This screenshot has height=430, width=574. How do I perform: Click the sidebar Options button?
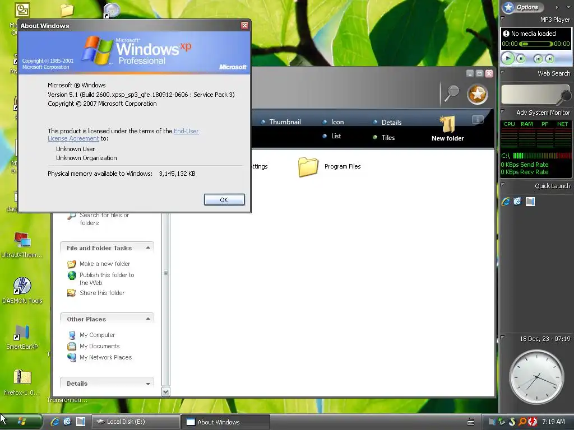coord(523,7)
